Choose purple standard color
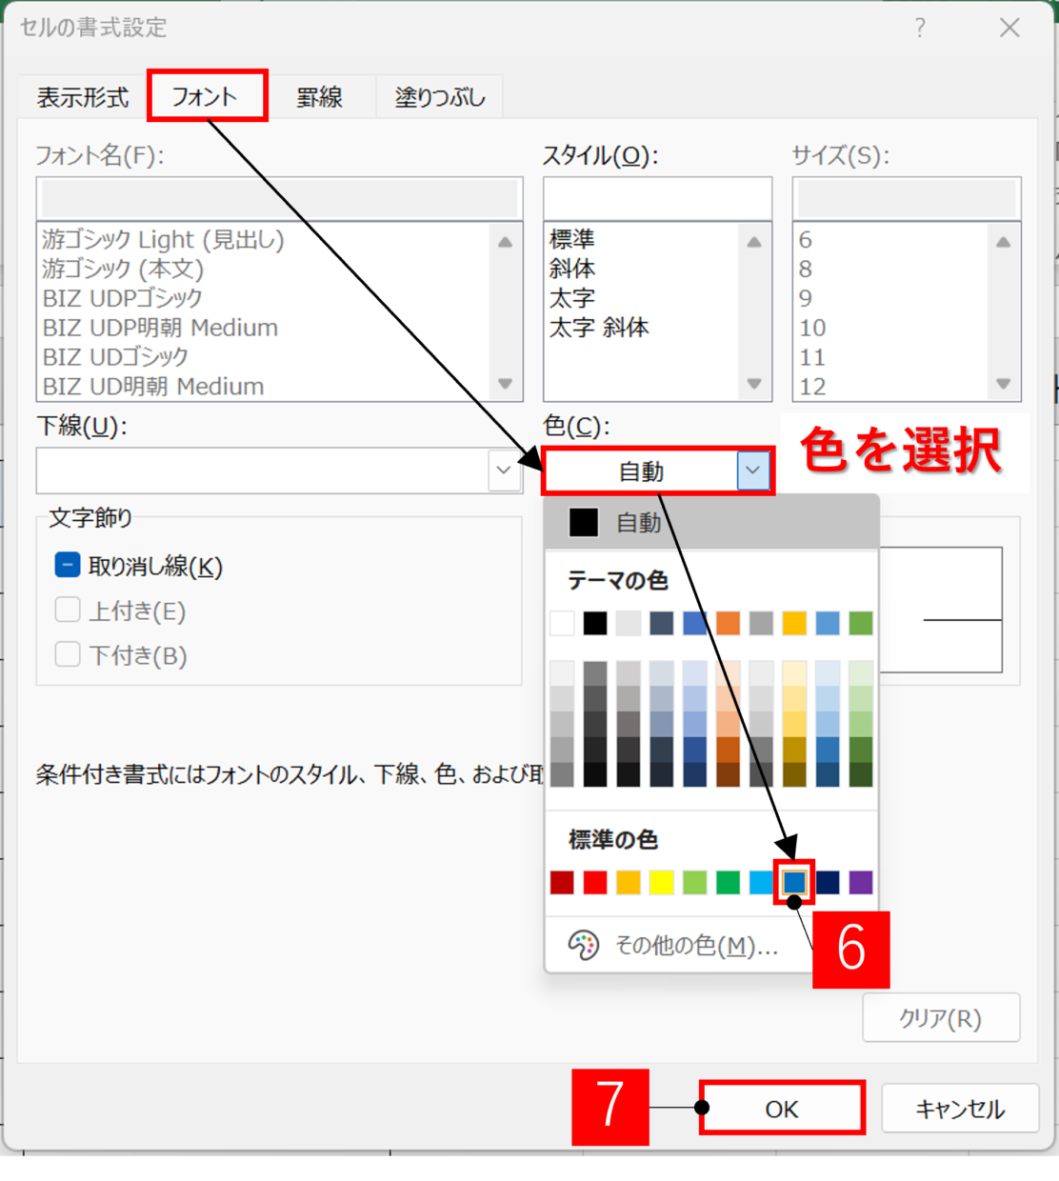This screenshot has width=1059, height=1181. click(x=861, y=882)
